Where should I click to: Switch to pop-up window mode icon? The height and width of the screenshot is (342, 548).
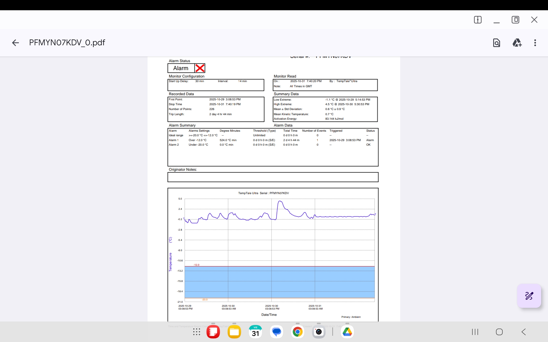(515, 20)
